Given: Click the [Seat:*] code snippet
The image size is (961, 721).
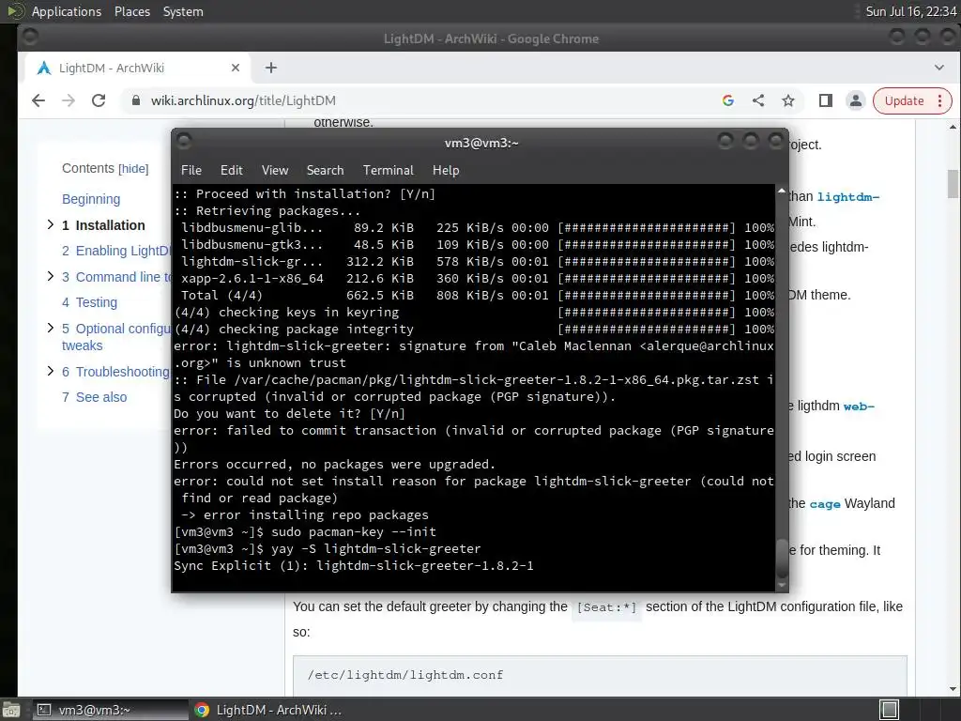Looking at the screenshot, I should tap(607, 607).
